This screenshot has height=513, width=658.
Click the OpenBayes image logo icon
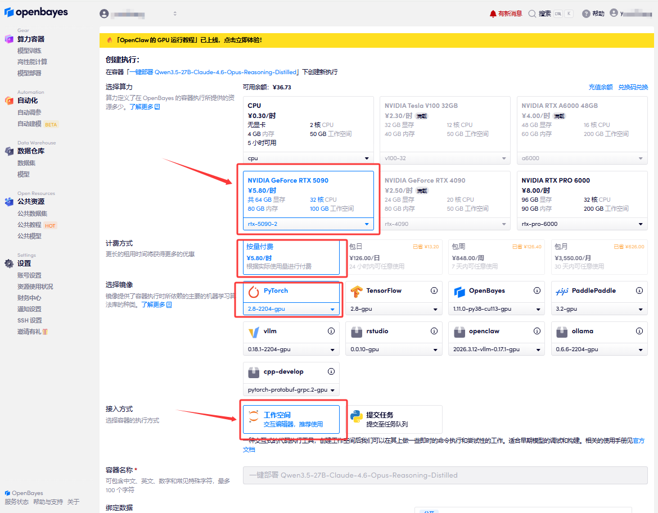pyautogui.click(x=459, y=292)
